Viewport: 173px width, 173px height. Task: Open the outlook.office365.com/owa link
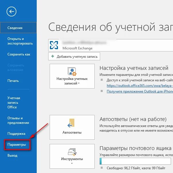(140, 86)
